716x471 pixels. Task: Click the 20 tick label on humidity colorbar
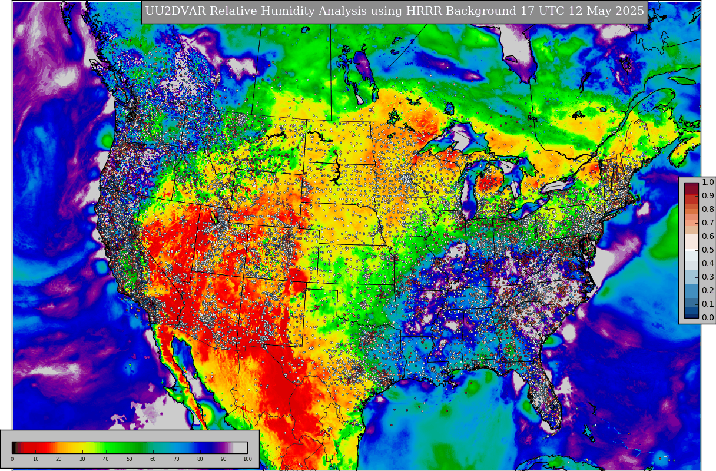click(59, 459)
